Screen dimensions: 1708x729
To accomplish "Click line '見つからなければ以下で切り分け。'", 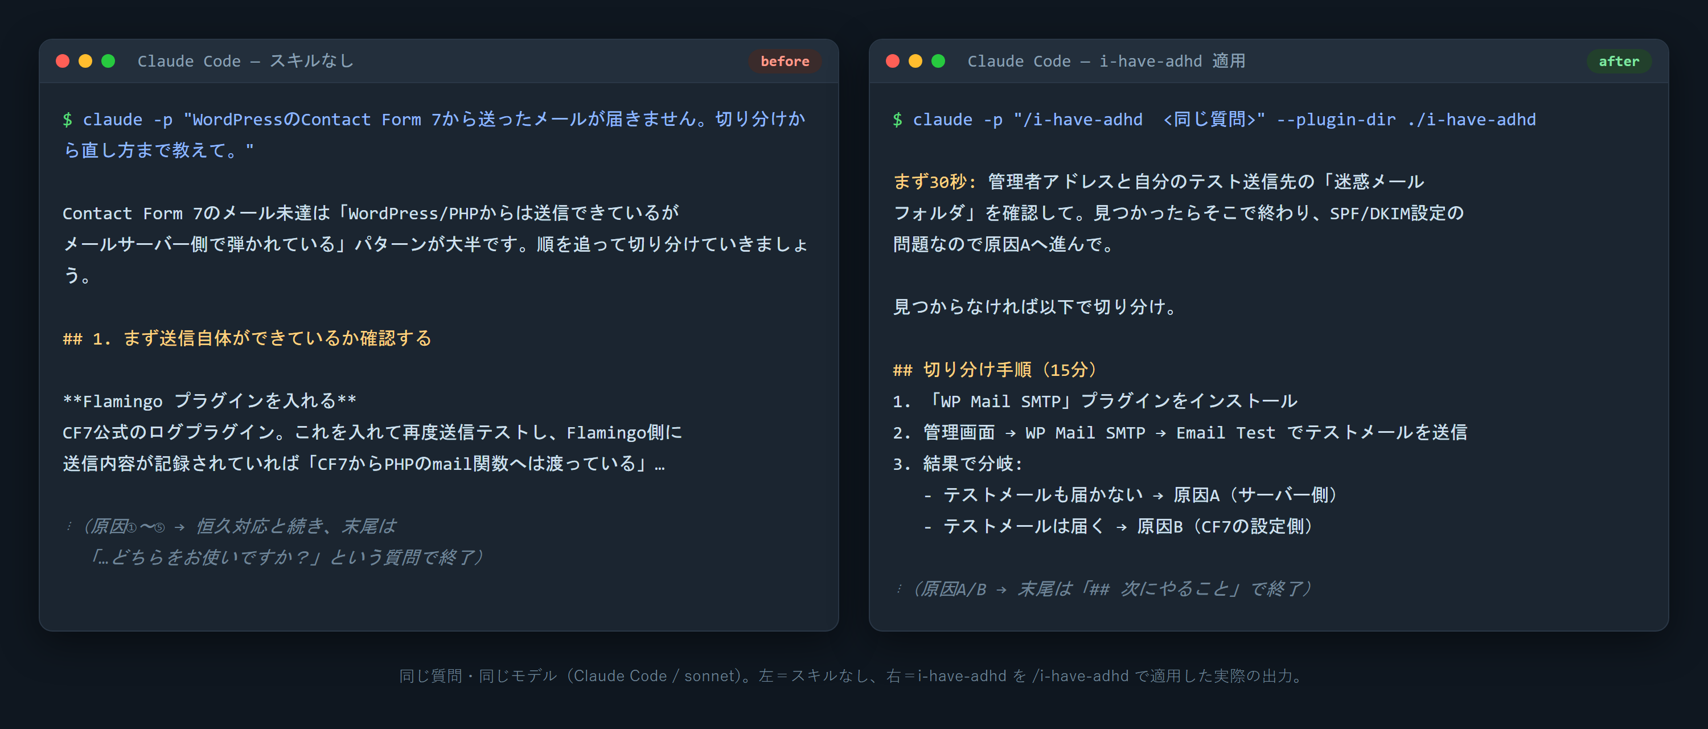I will tap(1035, 307).
